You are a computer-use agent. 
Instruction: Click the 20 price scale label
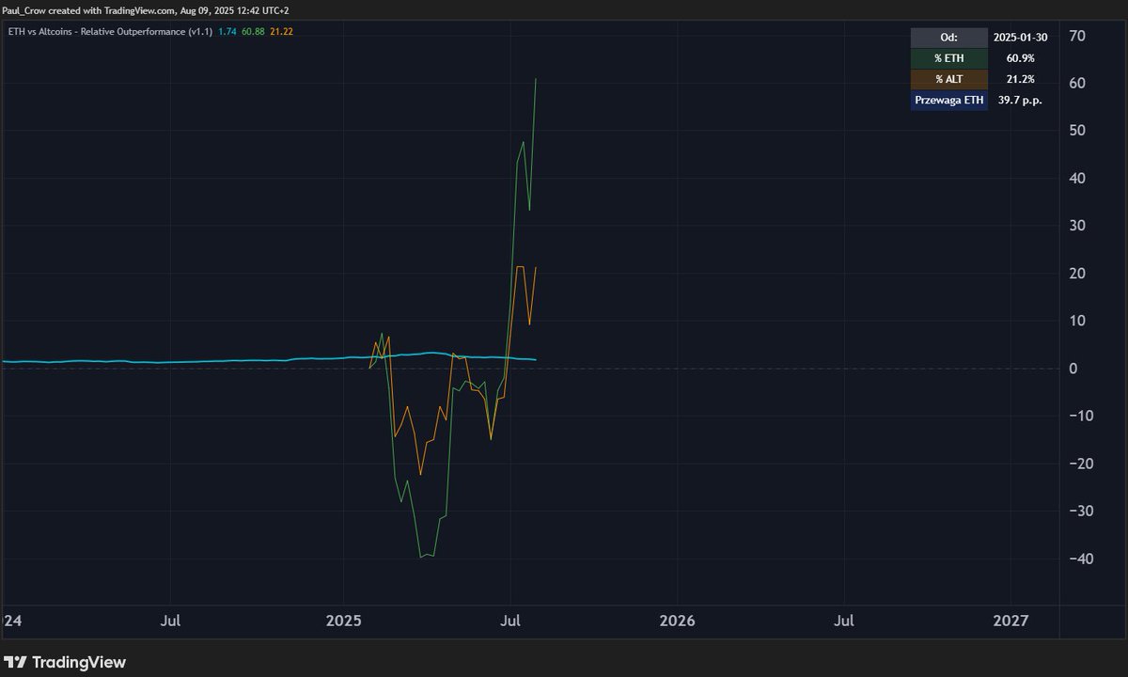(x=1078, y=274)
